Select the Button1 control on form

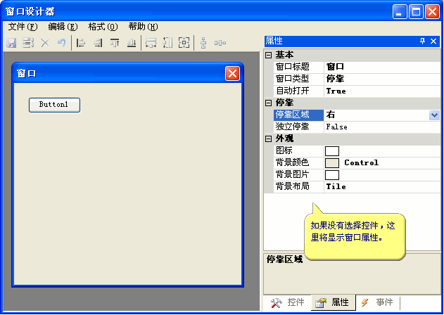(54, 105)
